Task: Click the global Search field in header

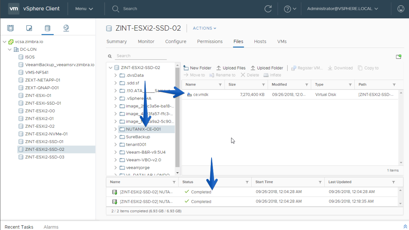Action: pyautogui.click(x=130, y=8)
